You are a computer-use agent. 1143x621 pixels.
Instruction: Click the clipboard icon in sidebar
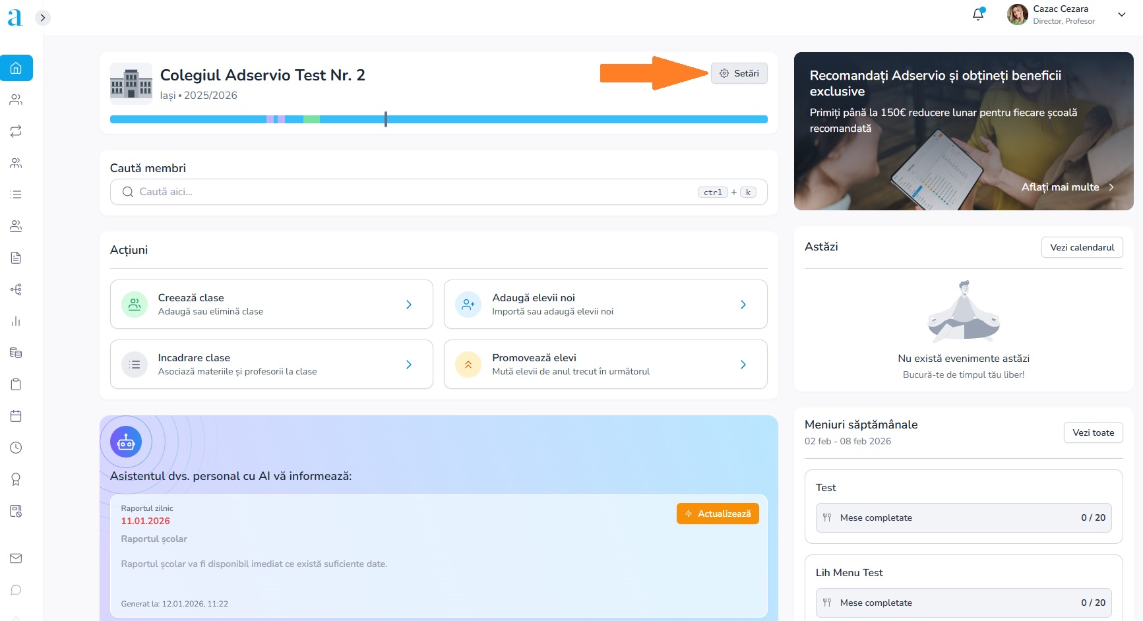pyautogui.click(x=16, y=384)
